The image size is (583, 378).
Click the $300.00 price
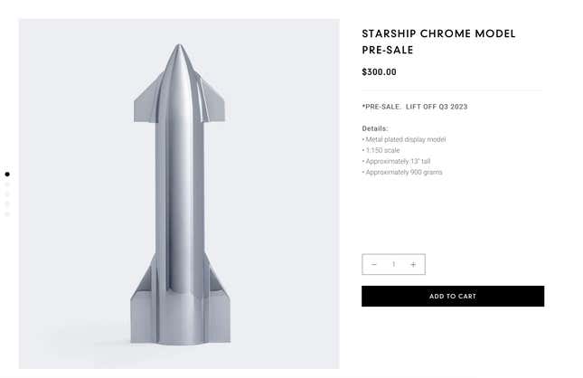coord(379,72)
